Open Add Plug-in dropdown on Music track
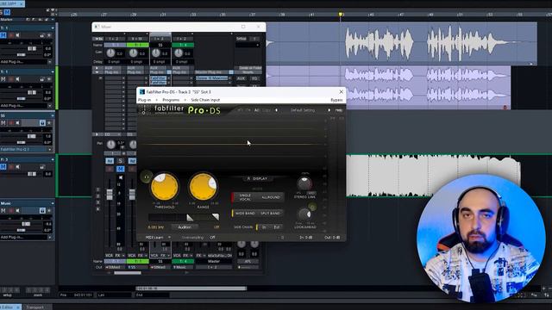This screenshot has width=552, height=310. 50,238
